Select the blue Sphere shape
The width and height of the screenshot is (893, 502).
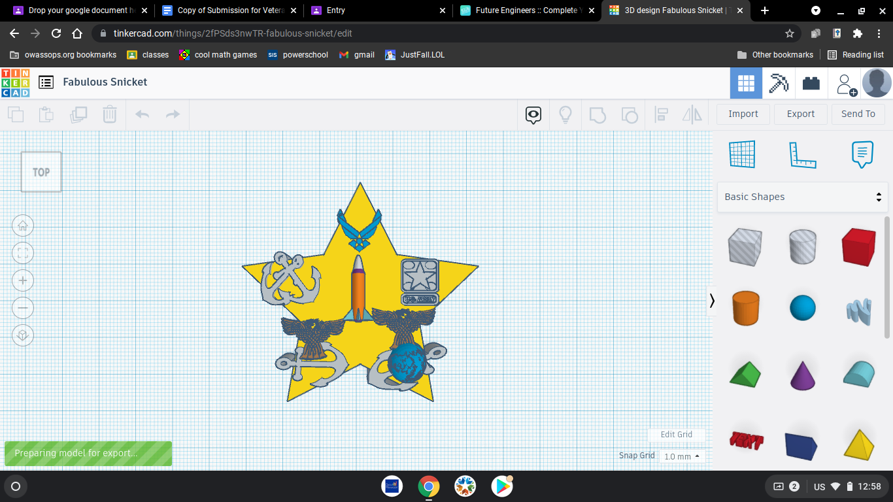click(802, 308)
